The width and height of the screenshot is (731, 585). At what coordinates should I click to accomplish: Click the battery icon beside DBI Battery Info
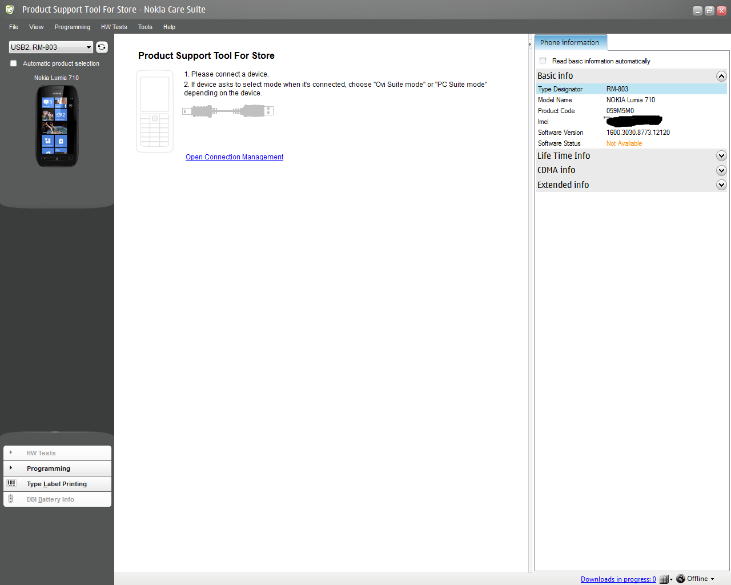11,499
